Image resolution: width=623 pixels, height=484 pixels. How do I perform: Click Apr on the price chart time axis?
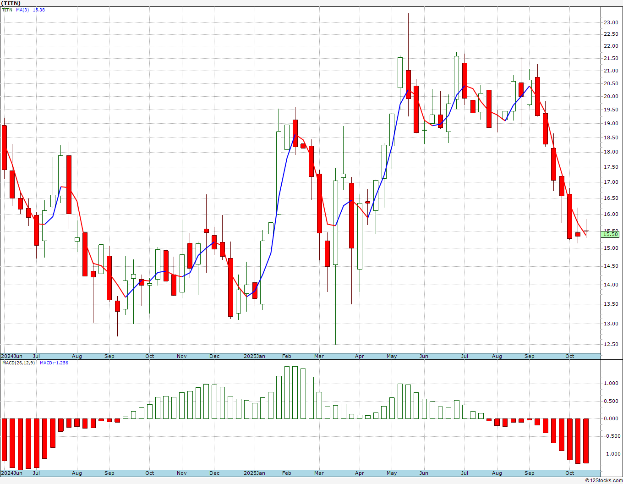(x=360, y=356)
